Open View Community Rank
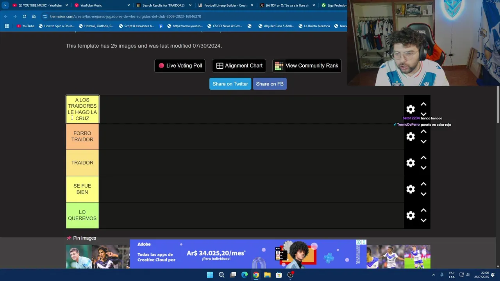Screen dimensions: 500x281 tap(307, 66)
